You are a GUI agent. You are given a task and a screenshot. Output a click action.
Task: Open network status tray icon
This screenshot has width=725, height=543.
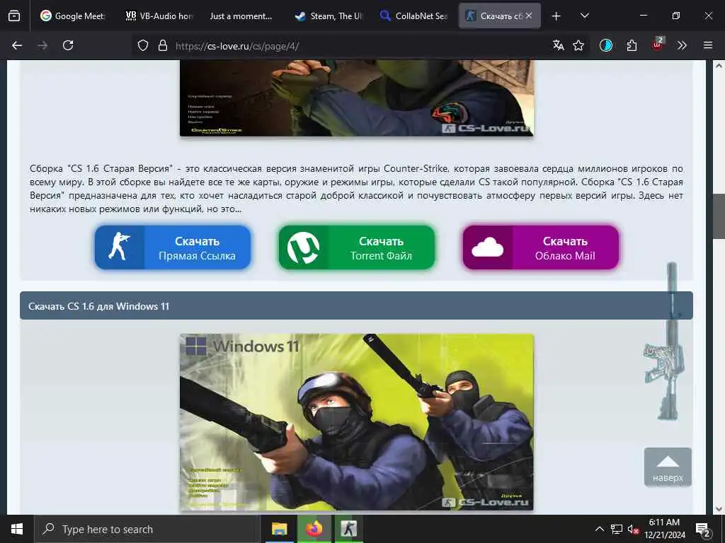tap(617, 529)
